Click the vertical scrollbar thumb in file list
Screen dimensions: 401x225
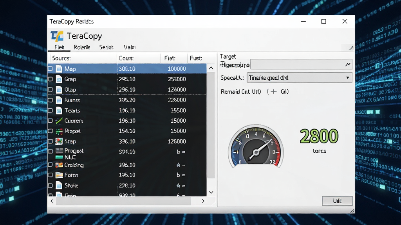click(211, 125)
